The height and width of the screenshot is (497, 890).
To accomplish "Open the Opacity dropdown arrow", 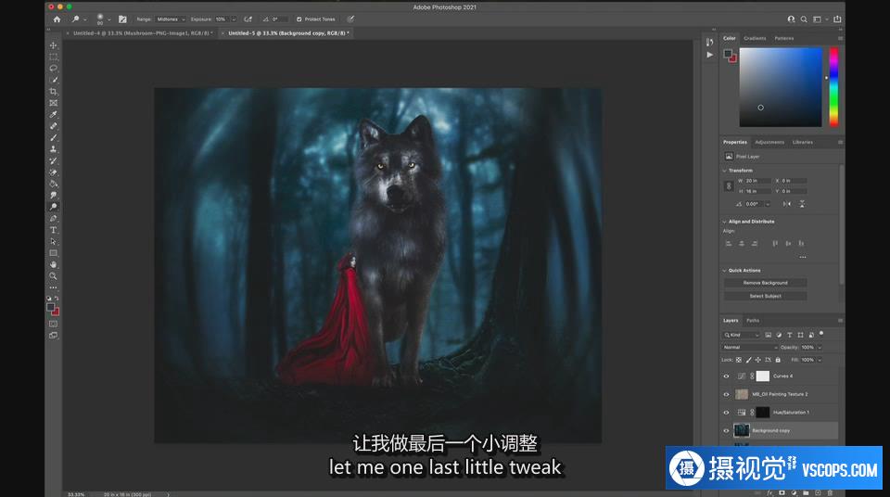I will click(820, 347).
